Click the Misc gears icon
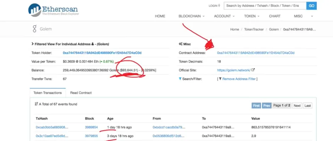 coord(181,44)
